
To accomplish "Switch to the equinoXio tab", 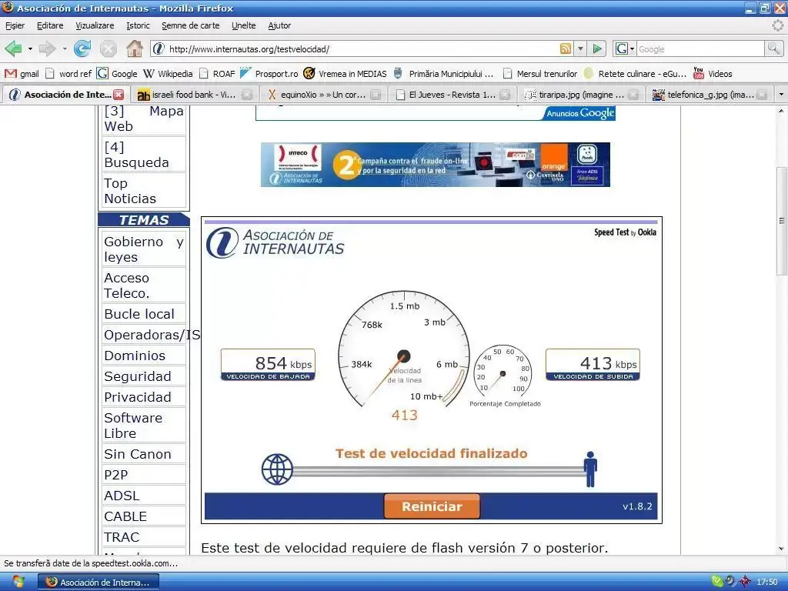I will tap(322, 95).
